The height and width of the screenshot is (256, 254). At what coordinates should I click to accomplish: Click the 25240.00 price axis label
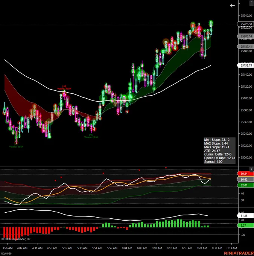coord(246,16)
